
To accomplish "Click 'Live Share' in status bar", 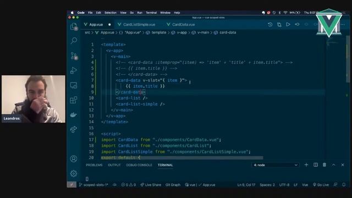I will coord(151,185).
